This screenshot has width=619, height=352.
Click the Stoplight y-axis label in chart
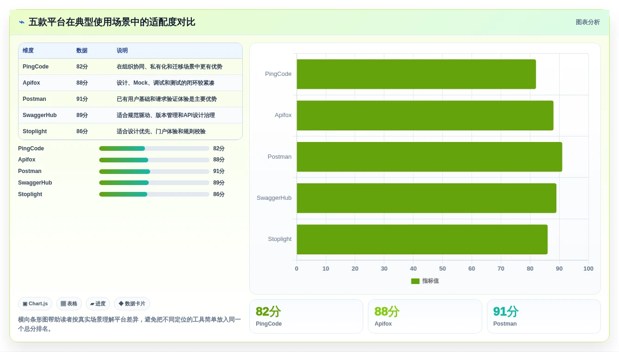tap(280, 239)
